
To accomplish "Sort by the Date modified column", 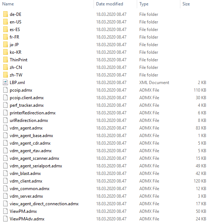I will pos(109,4).
